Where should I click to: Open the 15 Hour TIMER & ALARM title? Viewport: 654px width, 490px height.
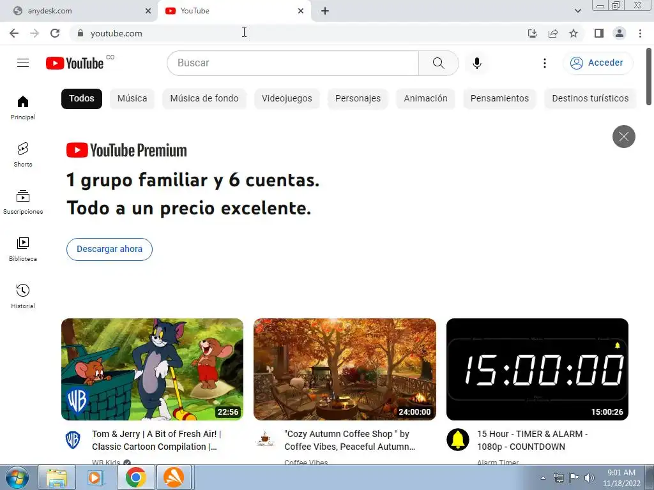tap(532, 440)
